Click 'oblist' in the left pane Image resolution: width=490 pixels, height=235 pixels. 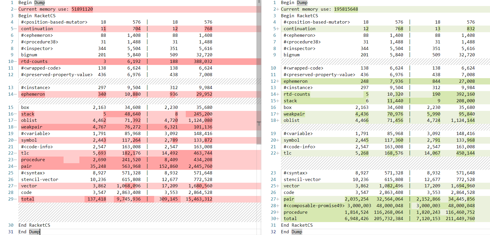point(29,120)
